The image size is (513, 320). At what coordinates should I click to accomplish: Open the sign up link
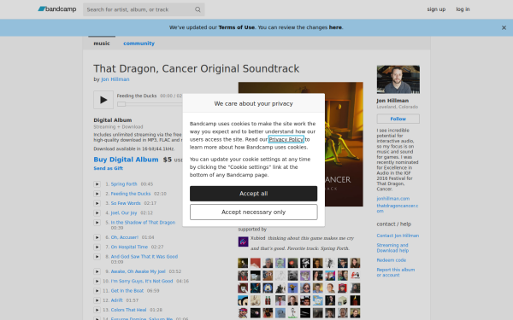click(436, 9)
